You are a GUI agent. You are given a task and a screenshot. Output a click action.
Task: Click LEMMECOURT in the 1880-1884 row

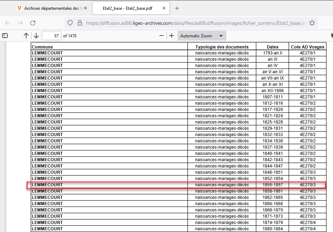click(x=47, y=229)
